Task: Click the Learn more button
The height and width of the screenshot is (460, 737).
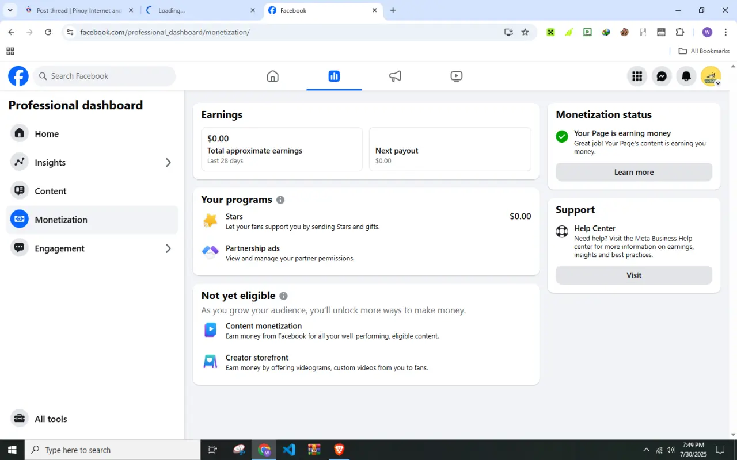Action: click(634, 172)
